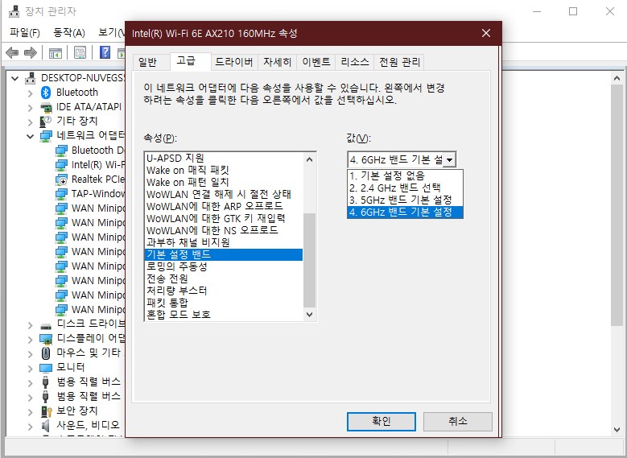Viewport: 627px width, 458px height.
Task: Switch to the 전원 관리 tab
Action: (399, 62)
